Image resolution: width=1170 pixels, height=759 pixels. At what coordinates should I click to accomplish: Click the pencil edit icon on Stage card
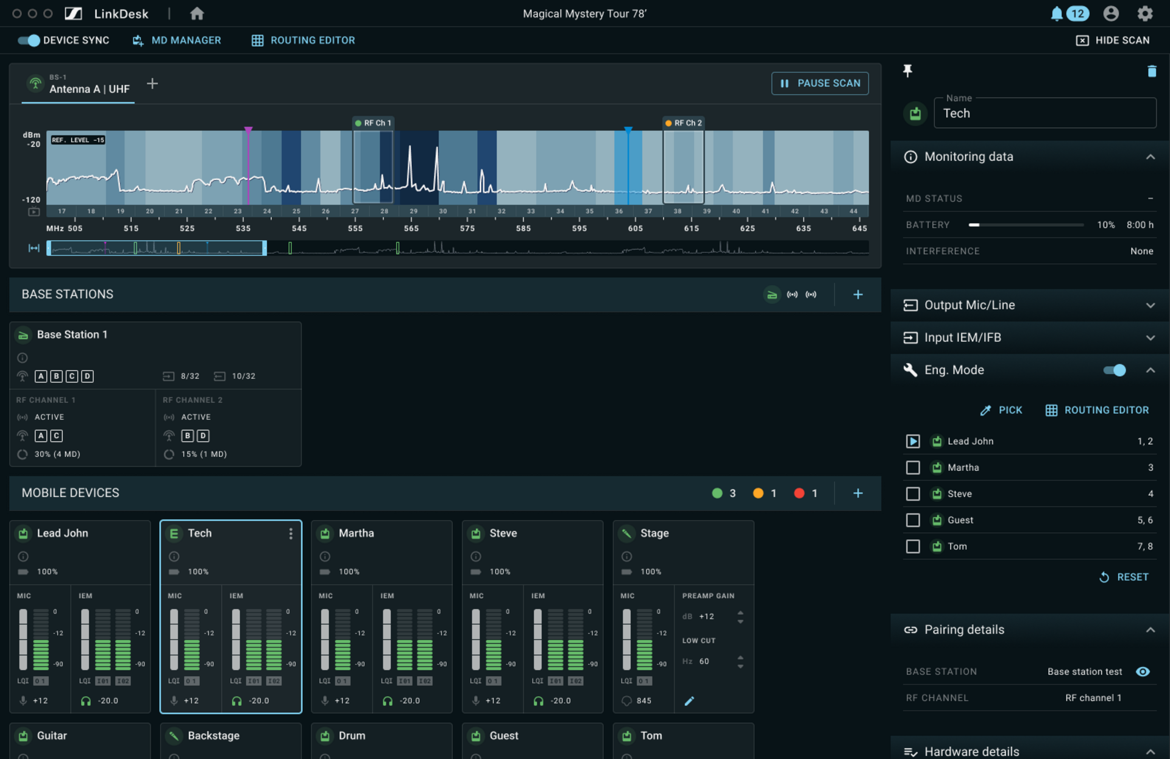tap(689, 701)
